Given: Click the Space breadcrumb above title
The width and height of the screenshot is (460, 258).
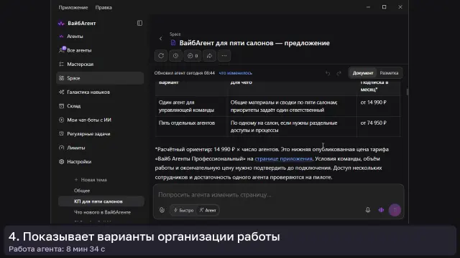Looking at the screenshot, I should click(x=175, y=34).
